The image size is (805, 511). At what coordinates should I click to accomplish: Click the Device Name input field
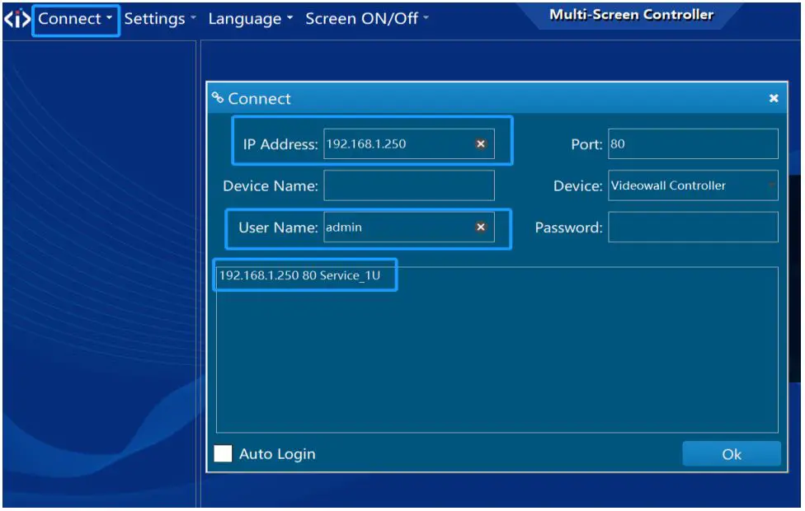pyautogui.click(x=408, y=185)
